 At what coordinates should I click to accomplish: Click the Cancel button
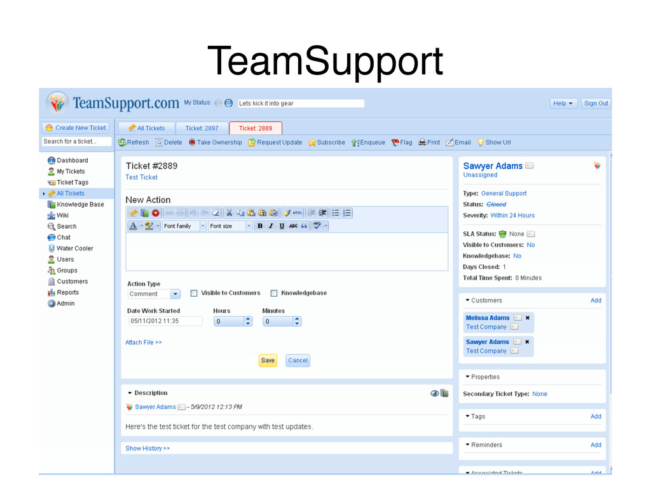298,360
